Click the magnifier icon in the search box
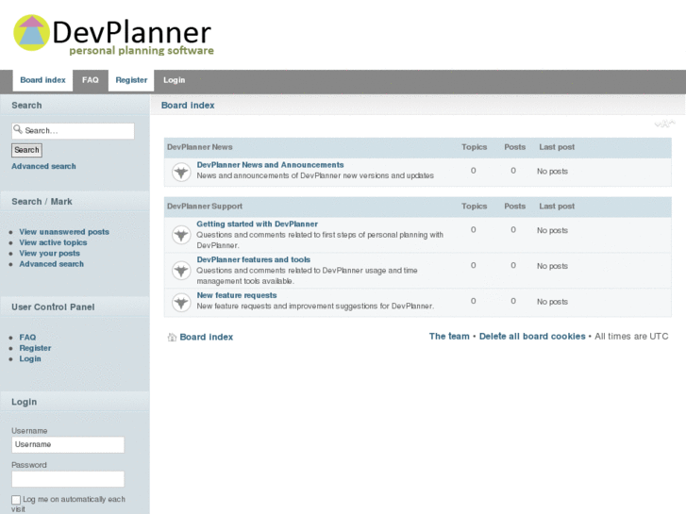 coord(18,129)
